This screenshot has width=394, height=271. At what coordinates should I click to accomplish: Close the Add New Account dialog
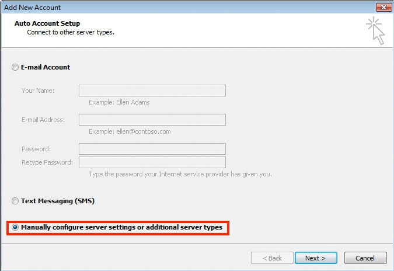tap(383, 7)
